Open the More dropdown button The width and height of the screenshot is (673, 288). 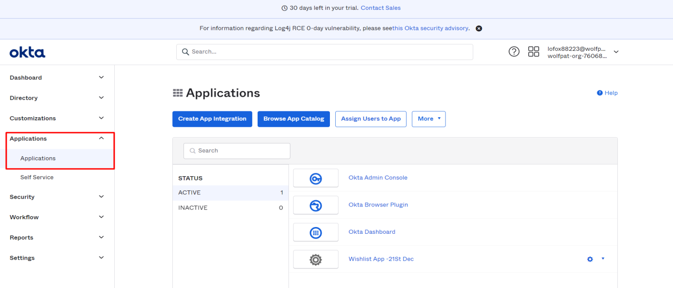pos(429,119)
